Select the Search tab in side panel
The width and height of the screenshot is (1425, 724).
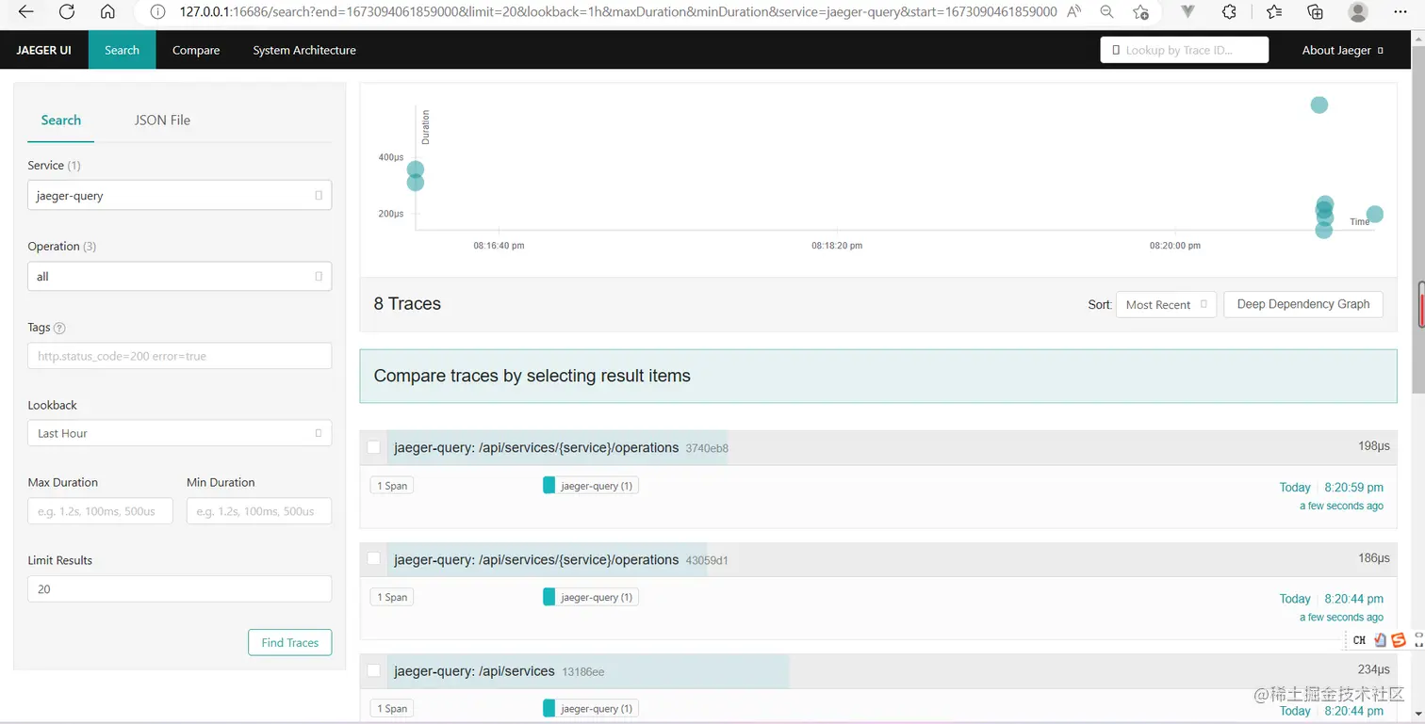pyautogui.click(x=61, y=120)
